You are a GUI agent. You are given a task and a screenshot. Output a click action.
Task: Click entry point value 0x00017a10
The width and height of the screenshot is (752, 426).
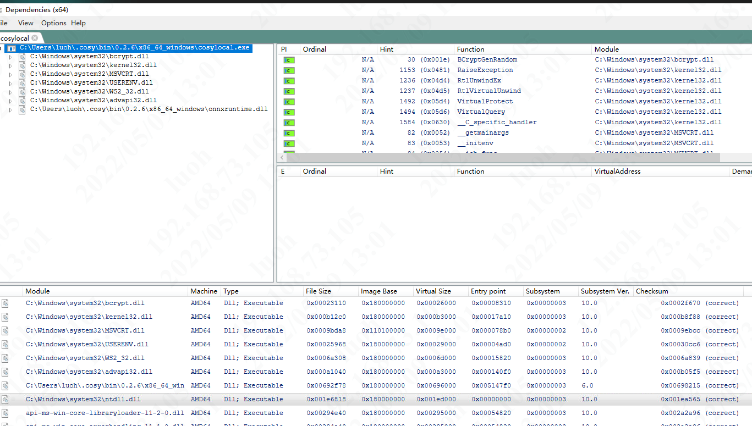pyautogui.click(x=491, y=317)
